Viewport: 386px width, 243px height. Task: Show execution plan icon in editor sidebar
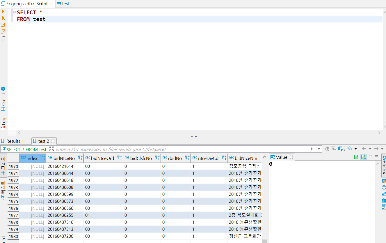pyautogui.click(x=3, y=38)
